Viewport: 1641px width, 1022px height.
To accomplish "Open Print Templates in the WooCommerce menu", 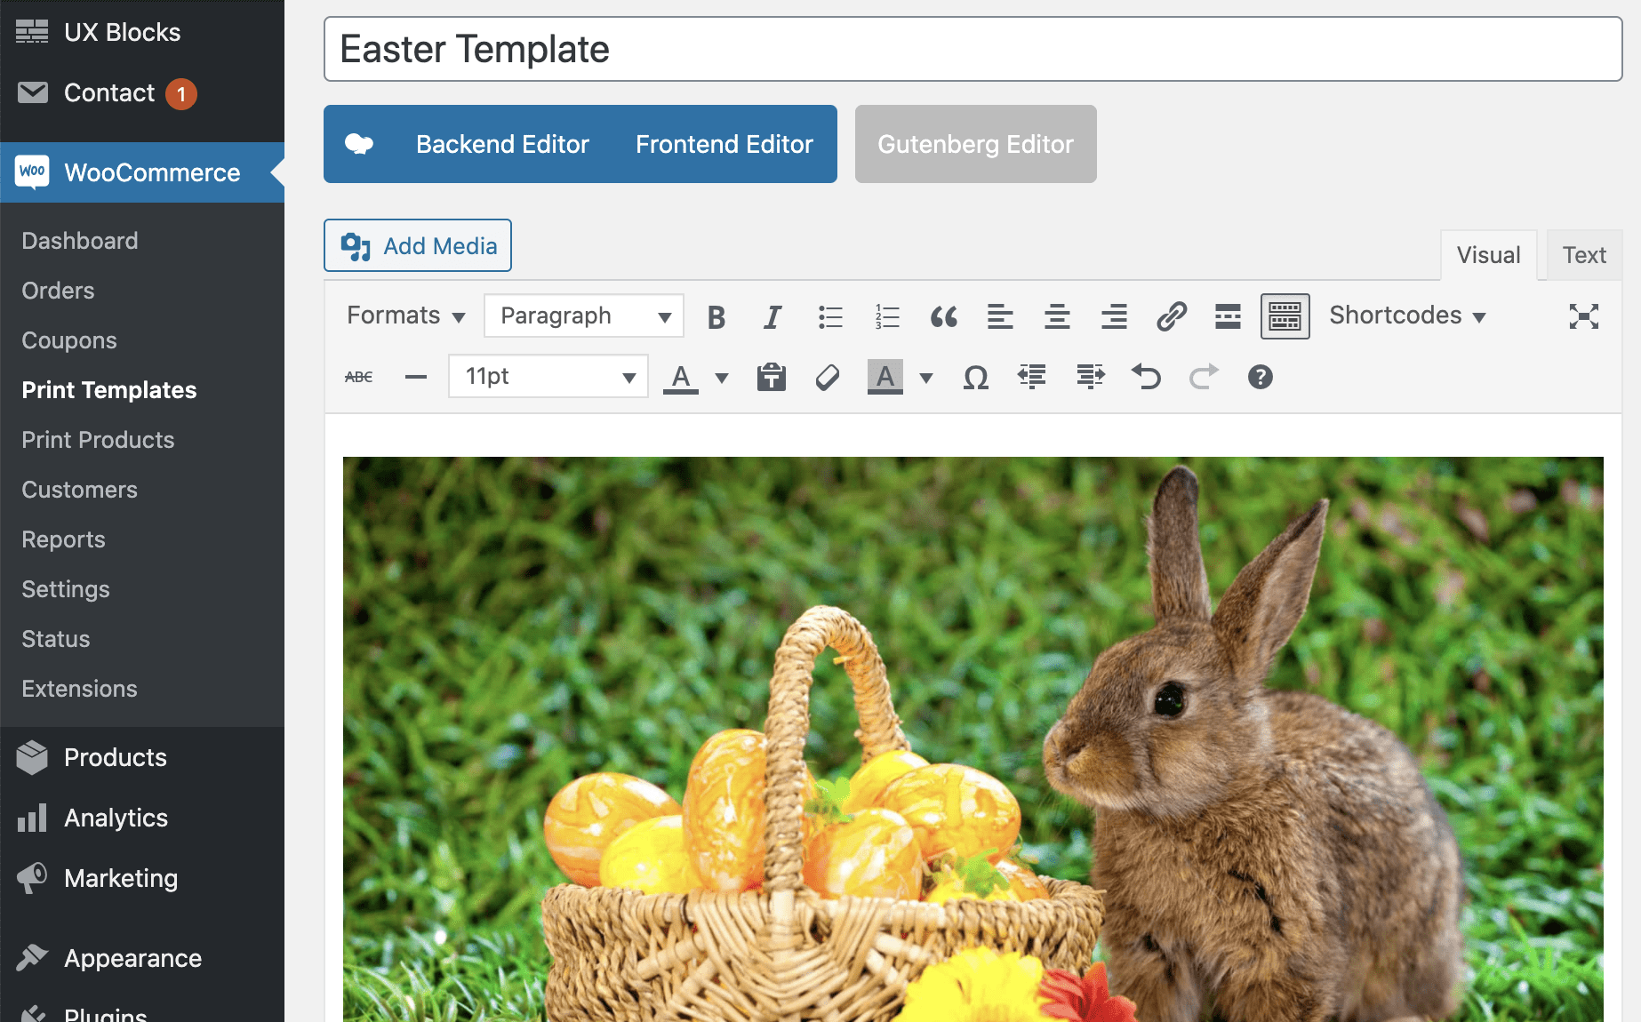I will [109, 389].
